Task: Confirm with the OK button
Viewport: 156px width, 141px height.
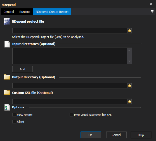Action: click(91, 135)
